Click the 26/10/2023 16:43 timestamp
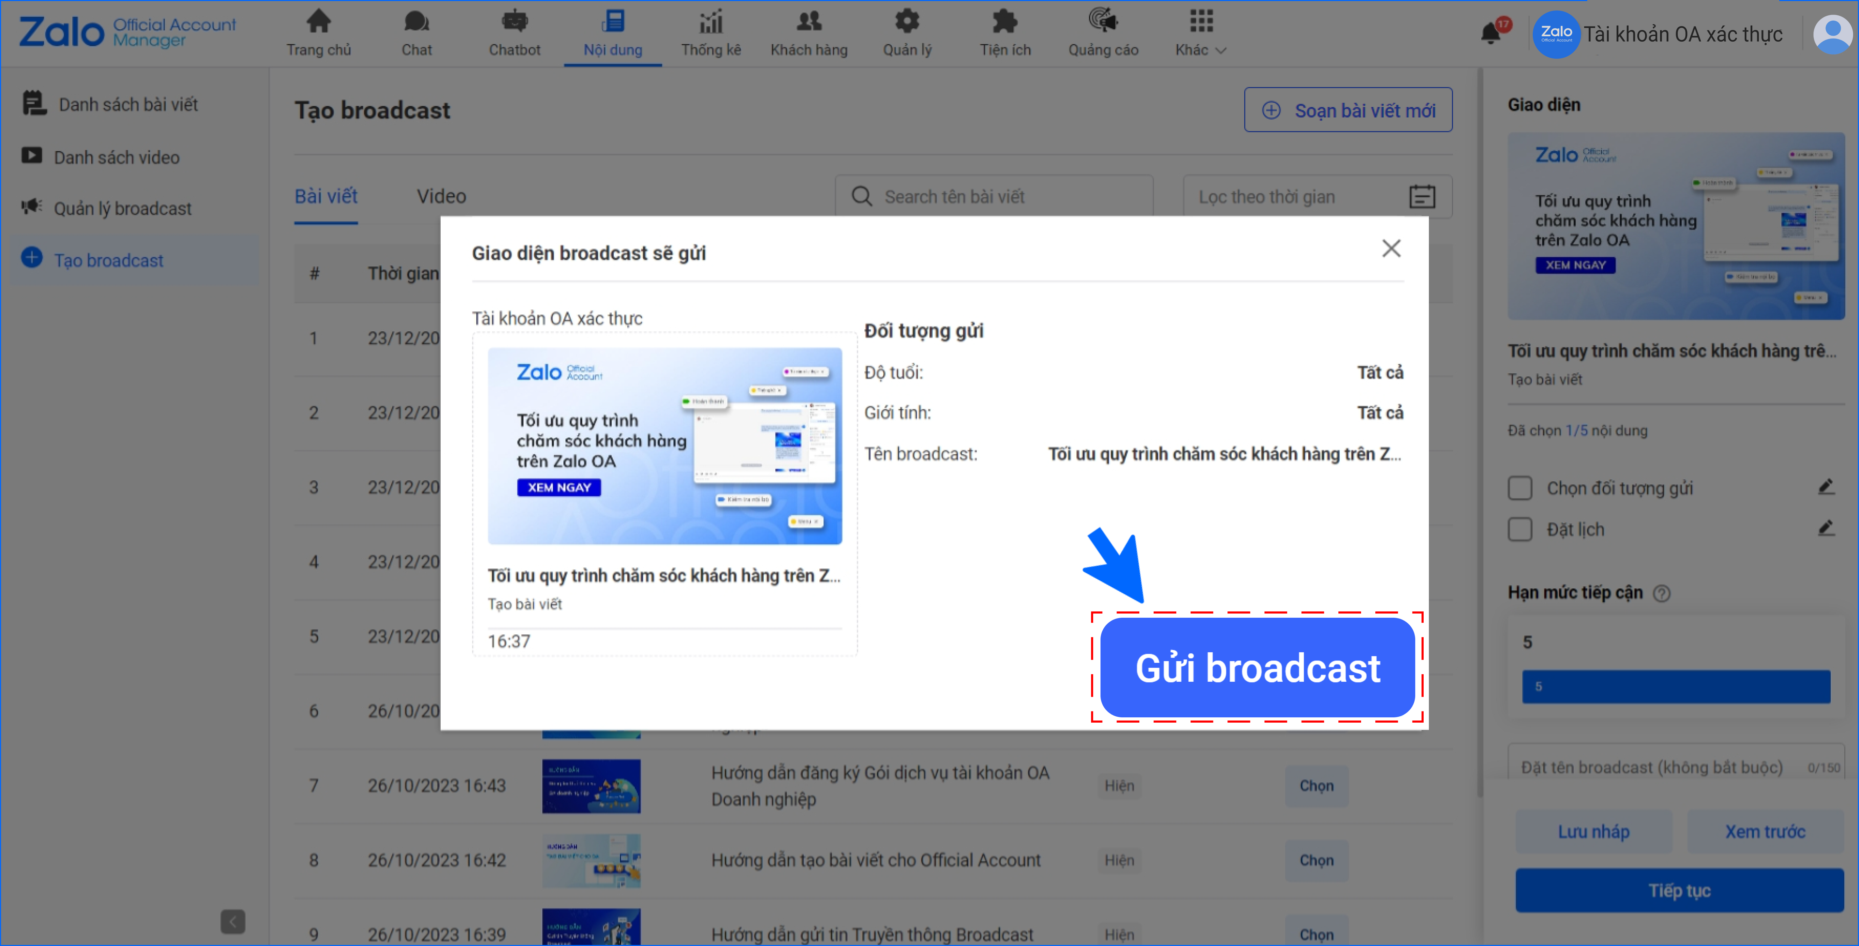The image size is (1859, 946). tap(437, 786)
